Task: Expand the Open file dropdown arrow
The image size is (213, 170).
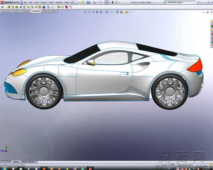Action: click(85, 3)
